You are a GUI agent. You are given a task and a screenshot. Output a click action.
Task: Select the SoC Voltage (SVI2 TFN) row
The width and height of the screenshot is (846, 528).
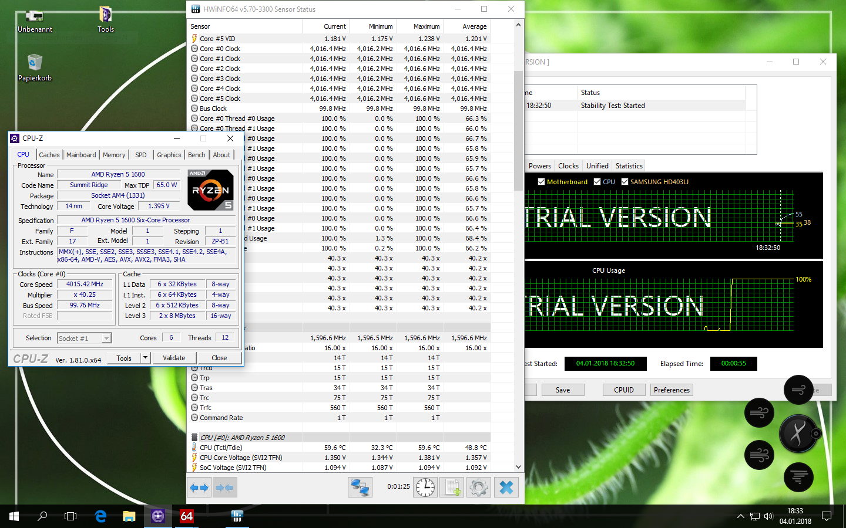point(339,468)
